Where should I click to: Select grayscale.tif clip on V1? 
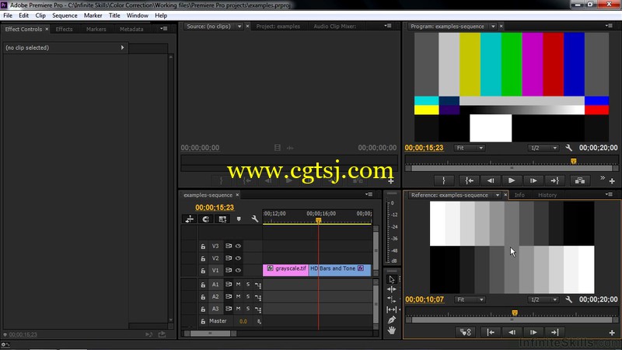click(x=285, y=270)
